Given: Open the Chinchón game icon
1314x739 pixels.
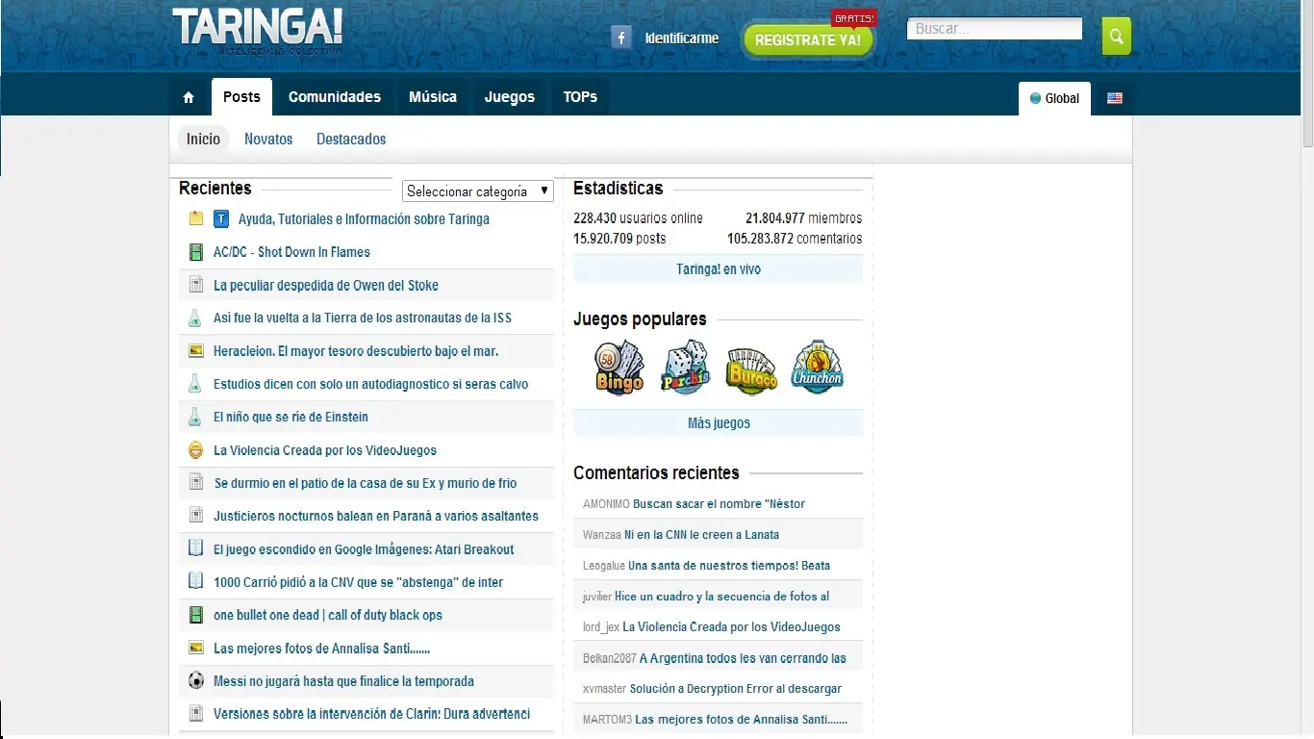Looking at the screenshot, I should click(817, 367).
